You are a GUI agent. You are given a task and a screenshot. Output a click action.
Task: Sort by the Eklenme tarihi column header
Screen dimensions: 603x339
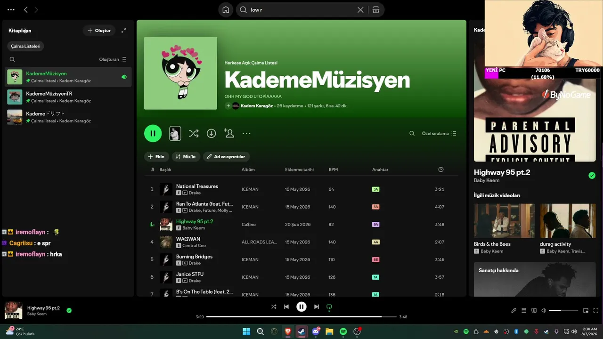299,169
